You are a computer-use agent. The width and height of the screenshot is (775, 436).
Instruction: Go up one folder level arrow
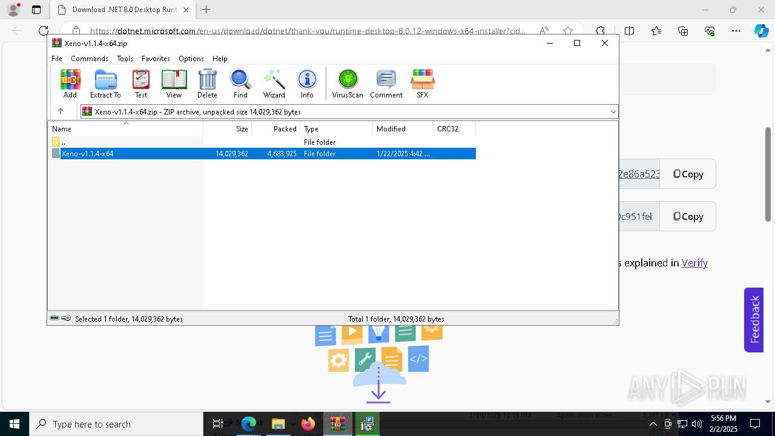(x=61, y=111)
